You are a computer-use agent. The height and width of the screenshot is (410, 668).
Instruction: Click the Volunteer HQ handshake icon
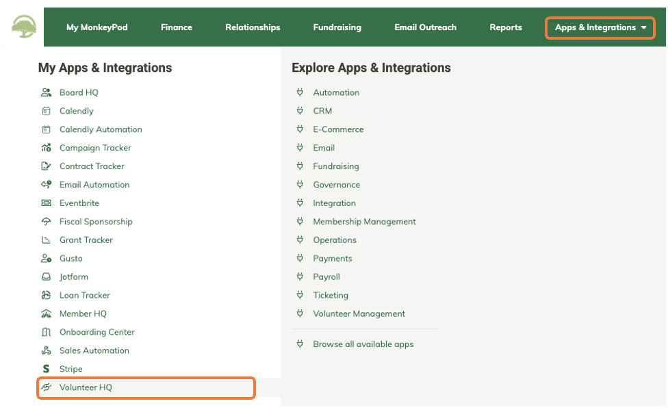[46, 387]
